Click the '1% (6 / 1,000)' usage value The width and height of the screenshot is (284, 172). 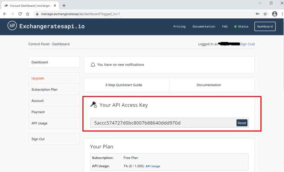coord(133,166)
